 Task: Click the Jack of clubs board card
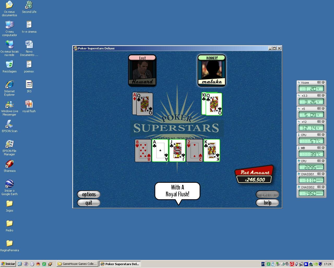click(x=177, y=151)
